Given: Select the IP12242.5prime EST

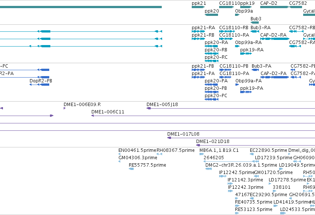Looking at the screenshot, I should (223, 176).
